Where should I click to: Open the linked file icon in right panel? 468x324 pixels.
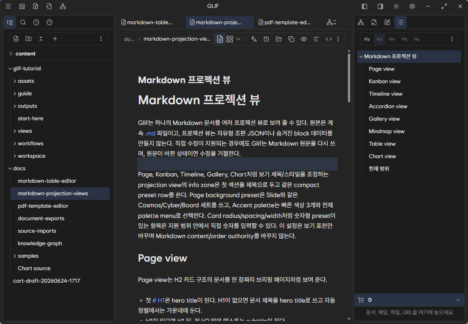374,22
